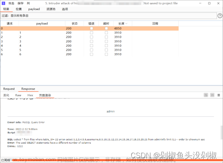
Task: Sort by the 注释 column header
Action: coord(155,24)
